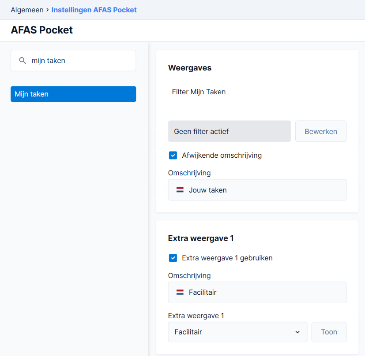Viewport: 365px width, 356px height.
Task: Go to Algemeen in the breadcrumb
Action: [27, 10]
